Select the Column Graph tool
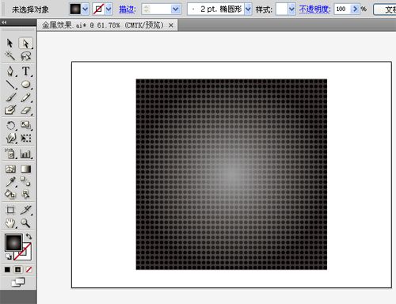 coord(26,154)
